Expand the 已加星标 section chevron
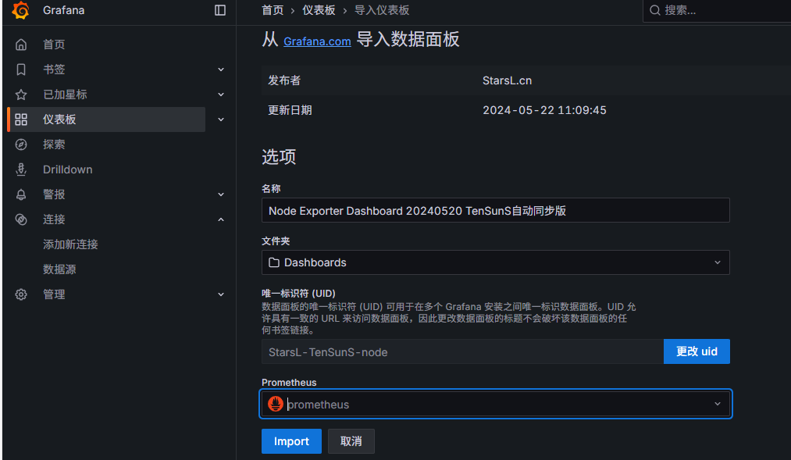The width and height of the screenshot is (791, 460). (x=221, y=94)
